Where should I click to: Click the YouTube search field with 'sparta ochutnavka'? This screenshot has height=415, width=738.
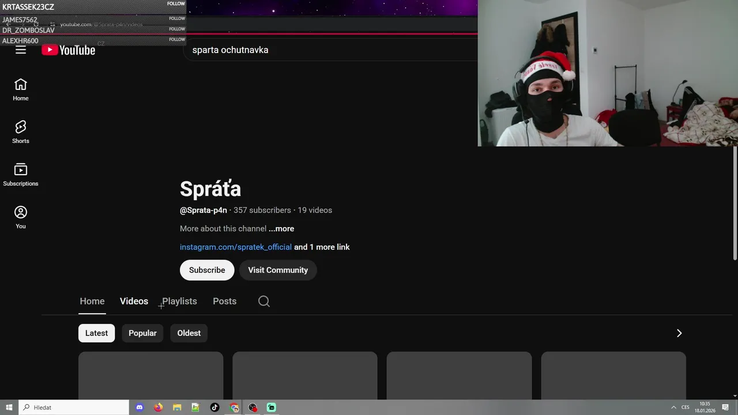click(x=331, y=50)
